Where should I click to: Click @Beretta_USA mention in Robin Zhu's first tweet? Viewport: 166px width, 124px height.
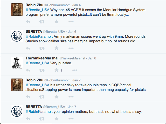(37, 10)
